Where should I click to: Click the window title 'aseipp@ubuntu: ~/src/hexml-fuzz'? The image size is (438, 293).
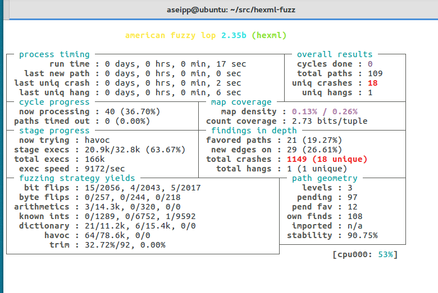(231, 10)
